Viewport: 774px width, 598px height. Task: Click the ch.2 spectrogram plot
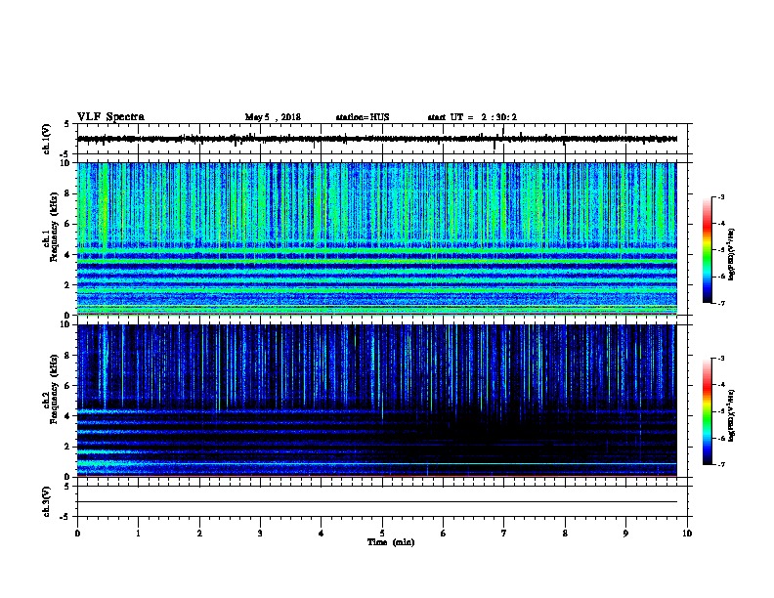point(377,401)
